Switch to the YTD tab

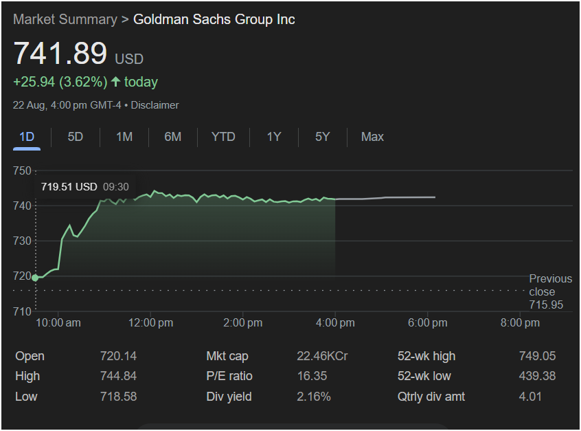point(223,137)
